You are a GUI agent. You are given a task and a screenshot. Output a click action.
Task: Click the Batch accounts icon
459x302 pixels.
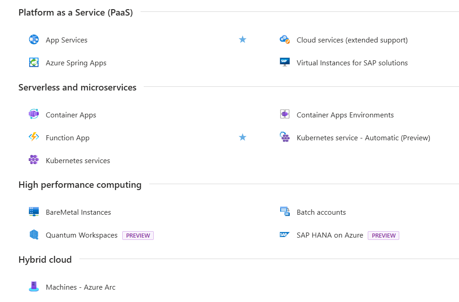(x=285, y=212)
